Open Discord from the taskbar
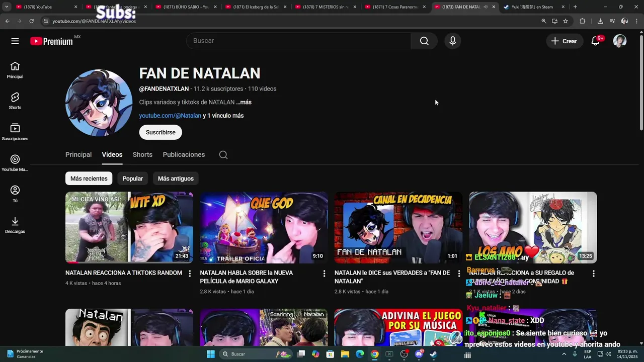 pos(419,354)
